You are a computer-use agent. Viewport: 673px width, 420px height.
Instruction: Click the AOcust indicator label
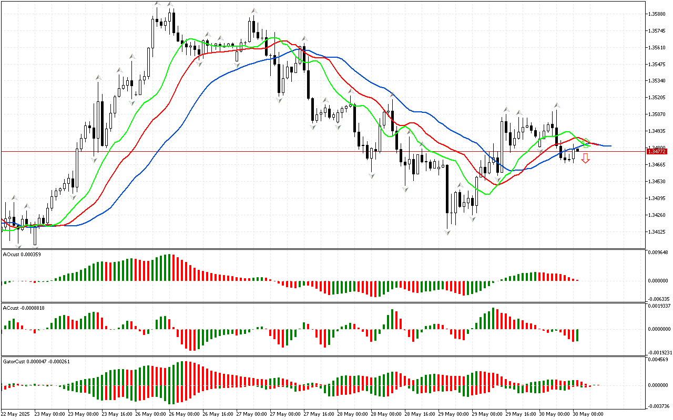coord(22,254)
